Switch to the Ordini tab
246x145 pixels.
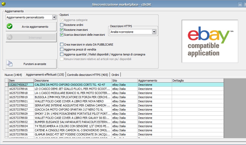point(115,75)
